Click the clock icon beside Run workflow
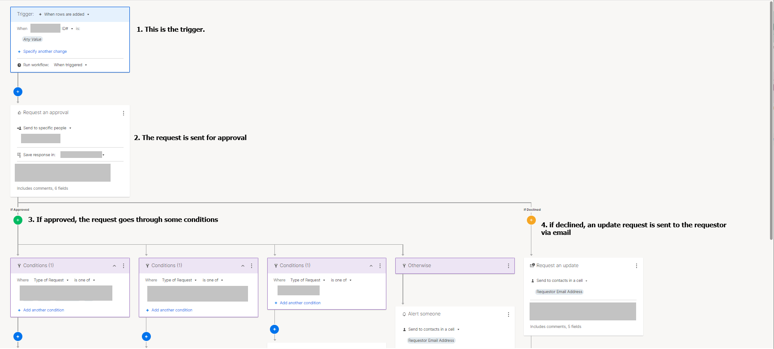Viewport: 774px width, 349px height. click(x=19, y=65)
